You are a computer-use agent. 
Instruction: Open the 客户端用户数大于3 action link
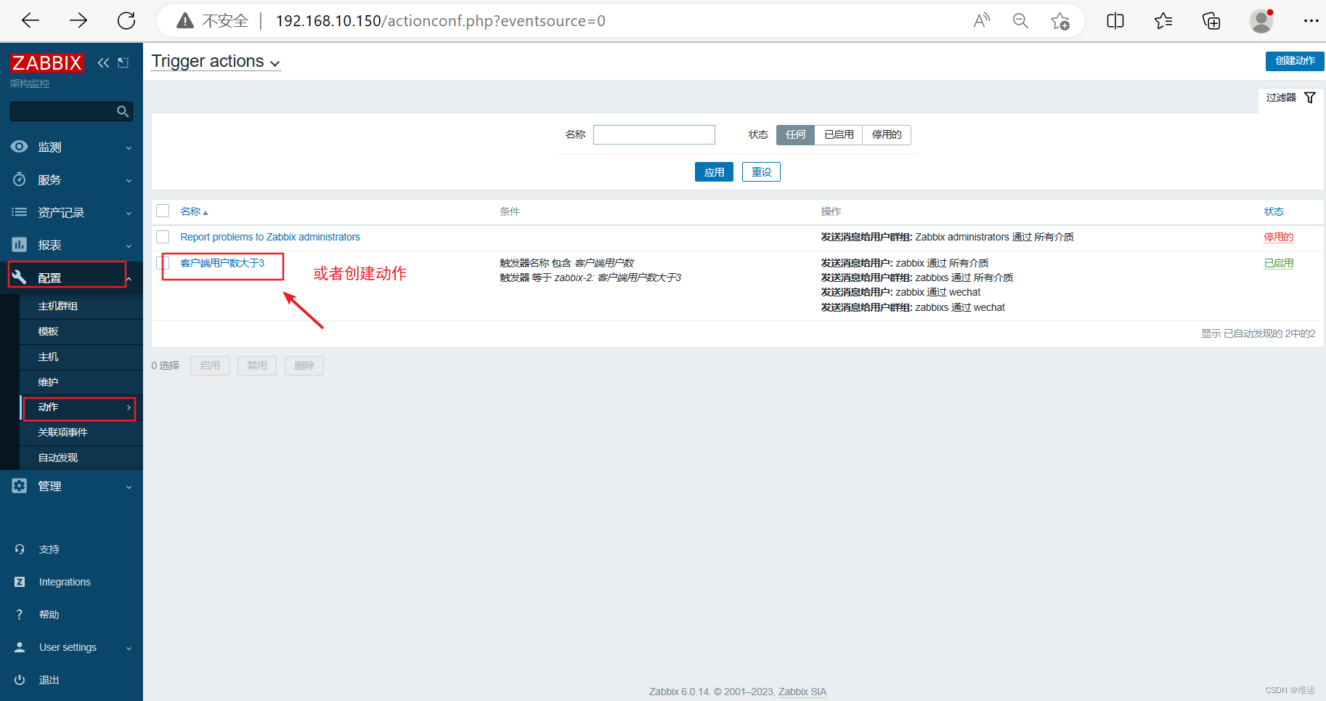tap(222, 263)
